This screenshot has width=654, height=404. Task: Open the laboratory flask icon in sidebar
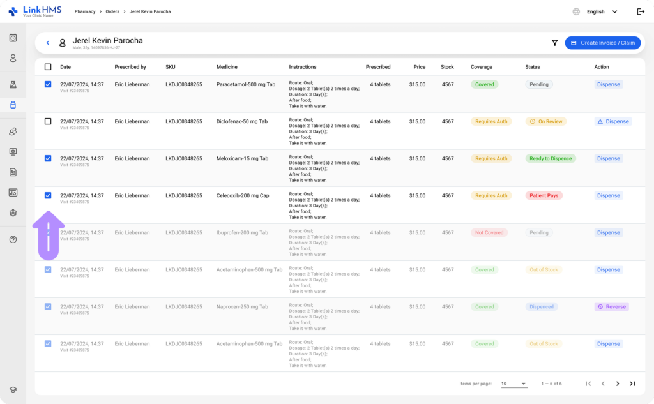click(13, 85)
